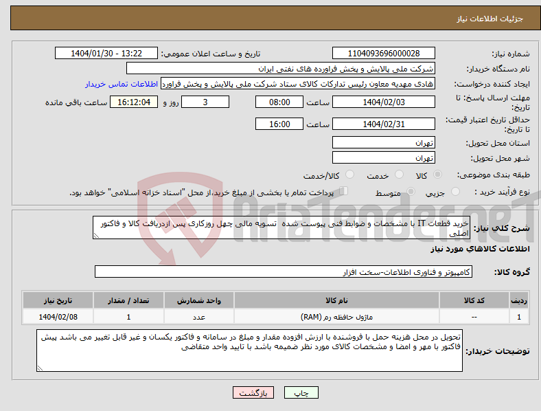541x411 pixels.
Task: Select the کالا/خدمت radio button
Action: tap(350, 175)
